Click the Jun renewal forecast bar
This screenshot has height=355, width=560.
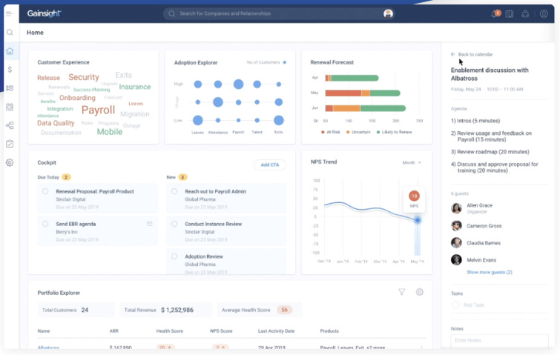coord(366,108)
